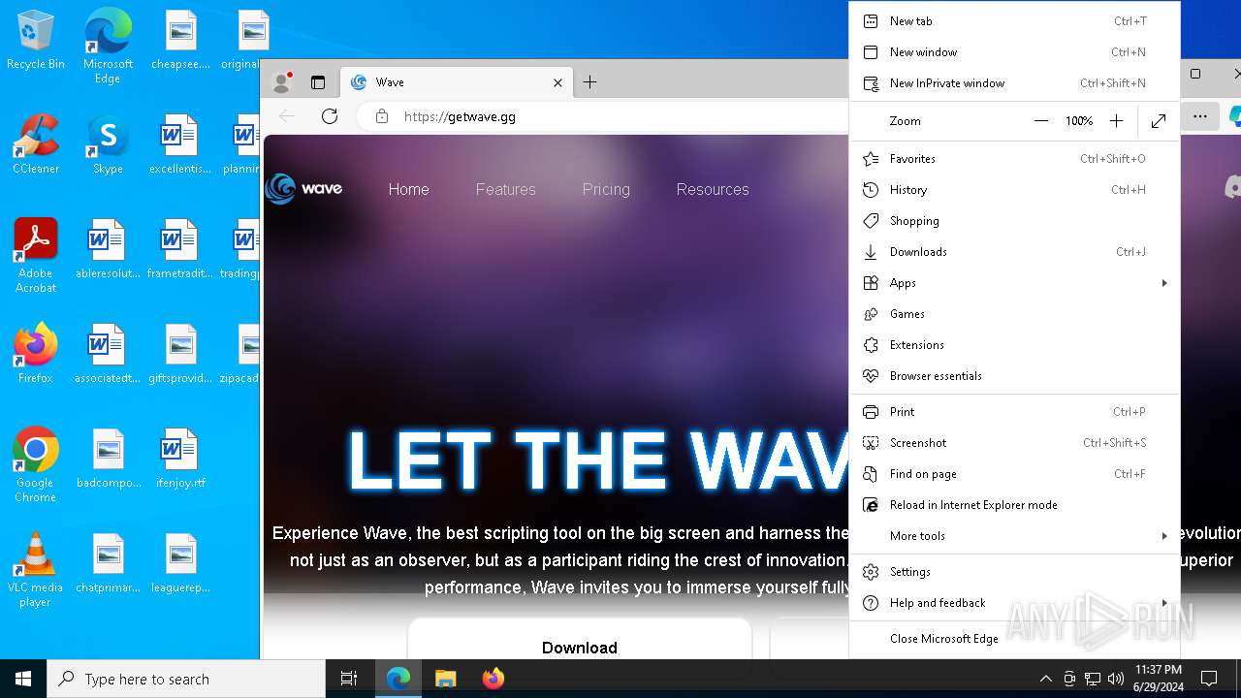Reload in Internet Explorer mode

click(1014, 505)
